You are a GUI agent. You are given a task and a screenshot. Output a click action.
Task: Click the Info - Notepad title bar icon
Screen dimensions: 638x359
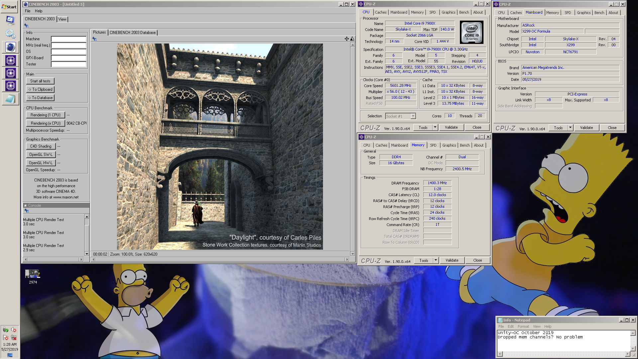pos(500,320)
